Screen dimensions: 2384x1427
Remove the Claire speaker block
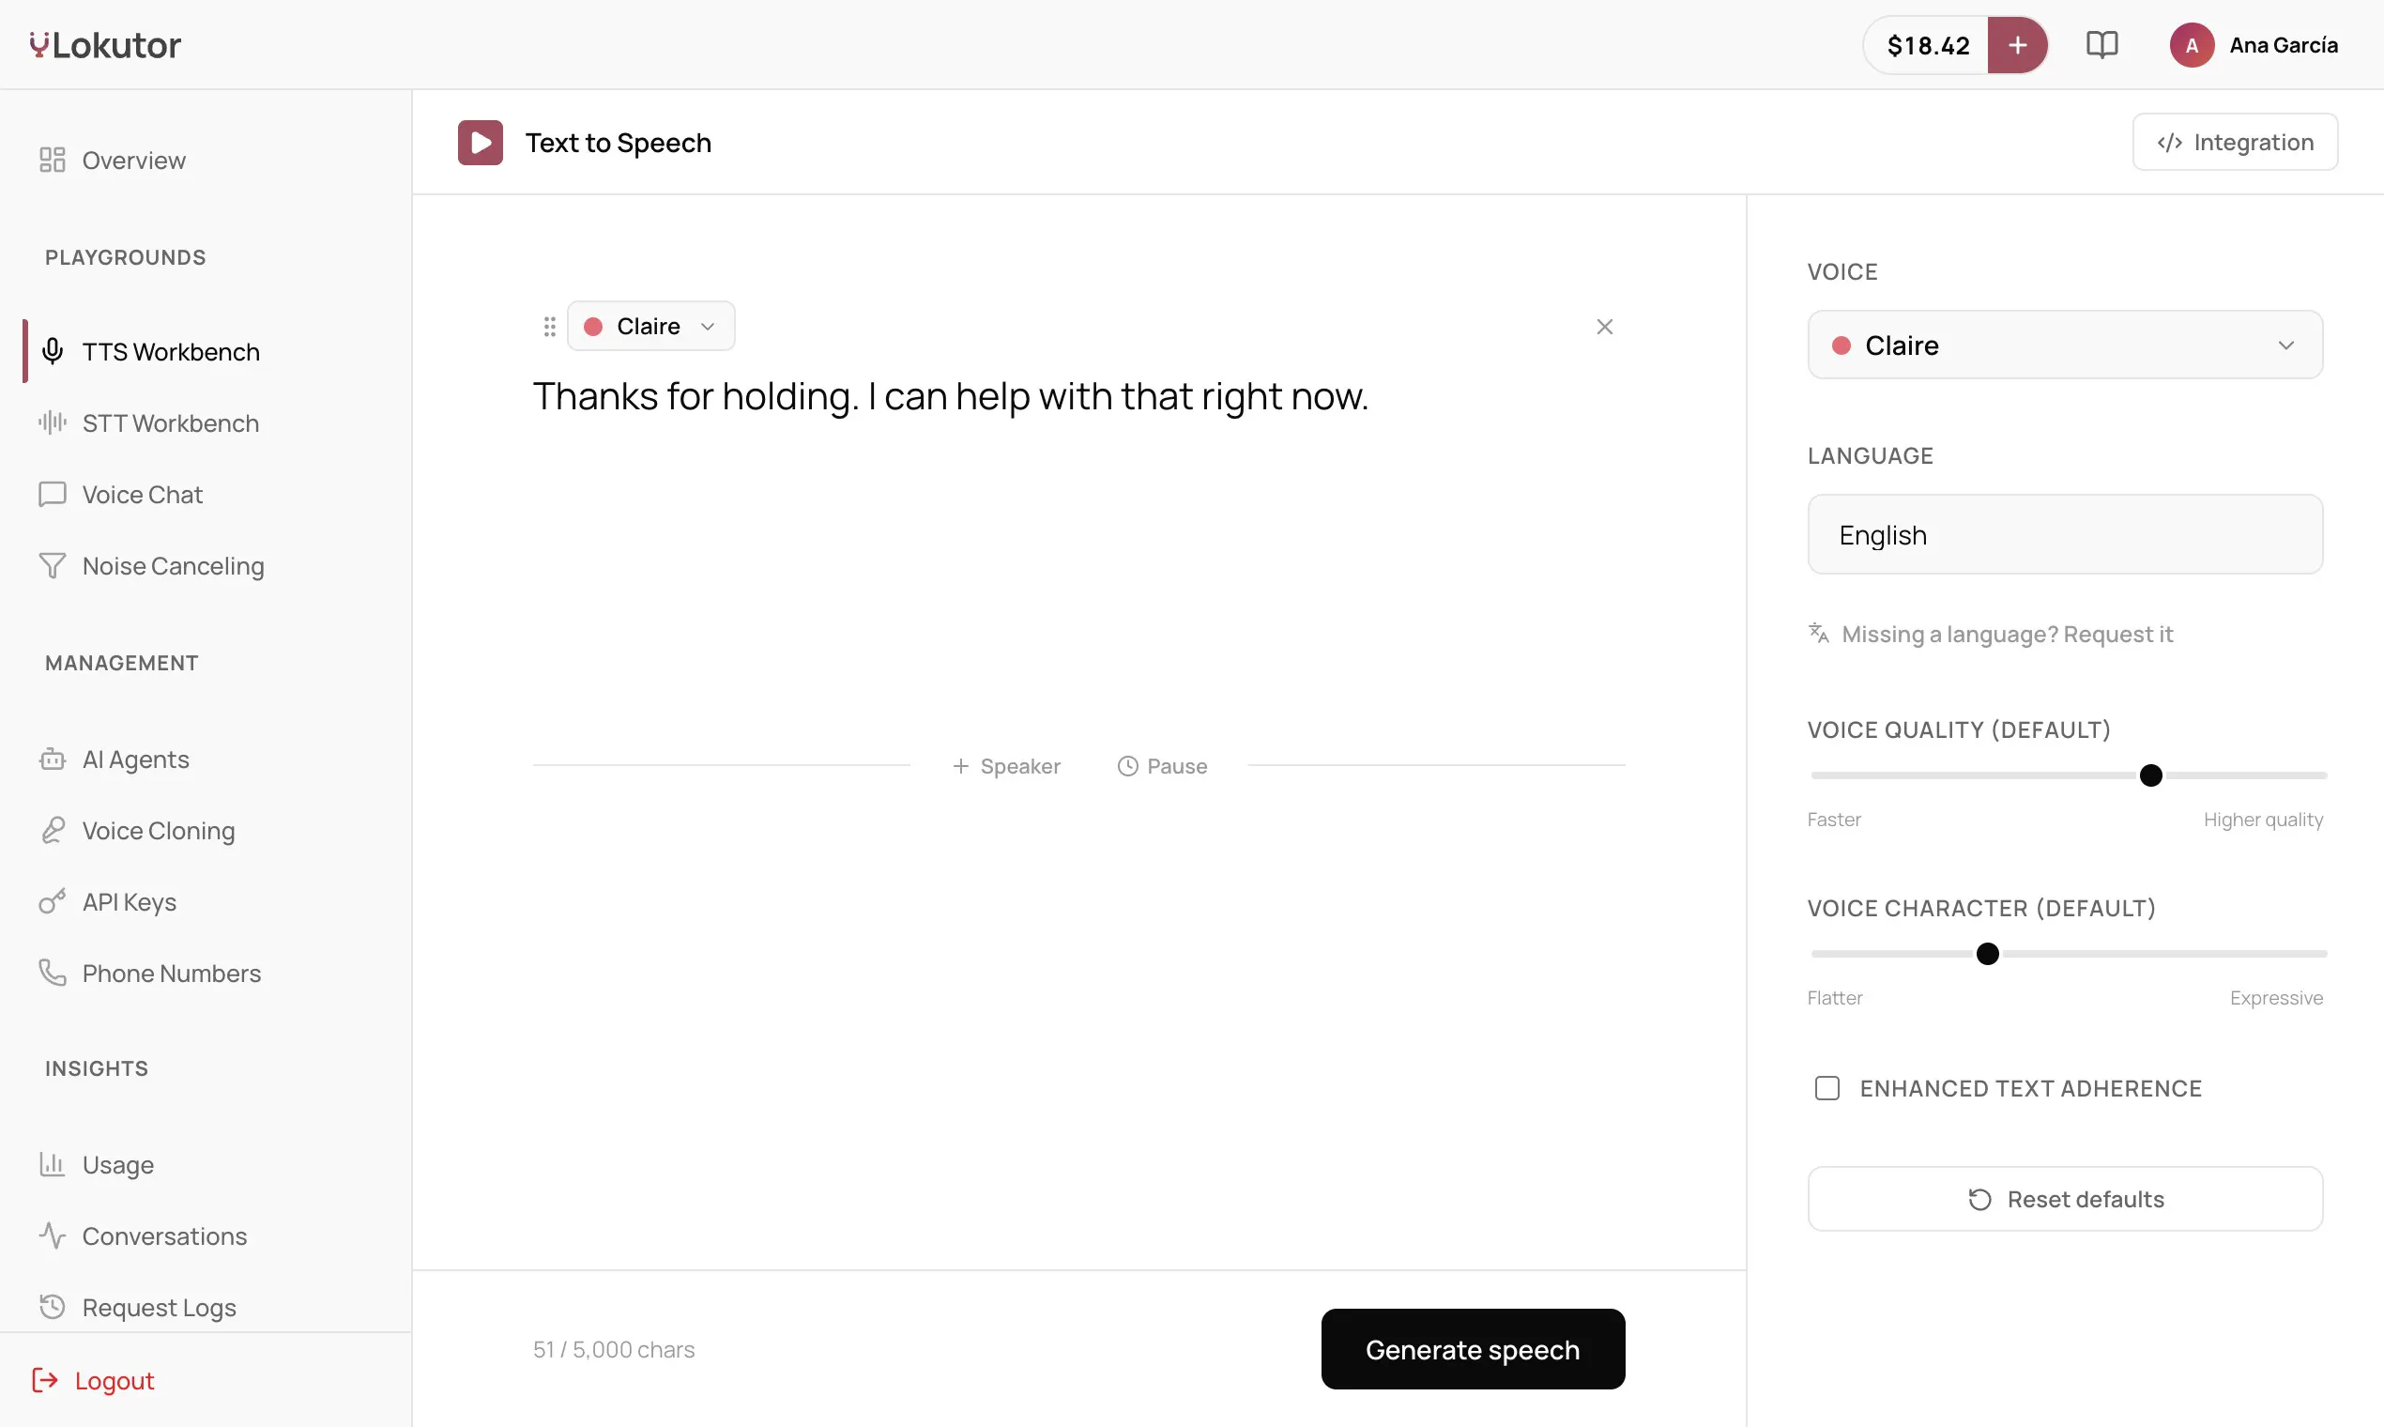[x=1604, y=327]
